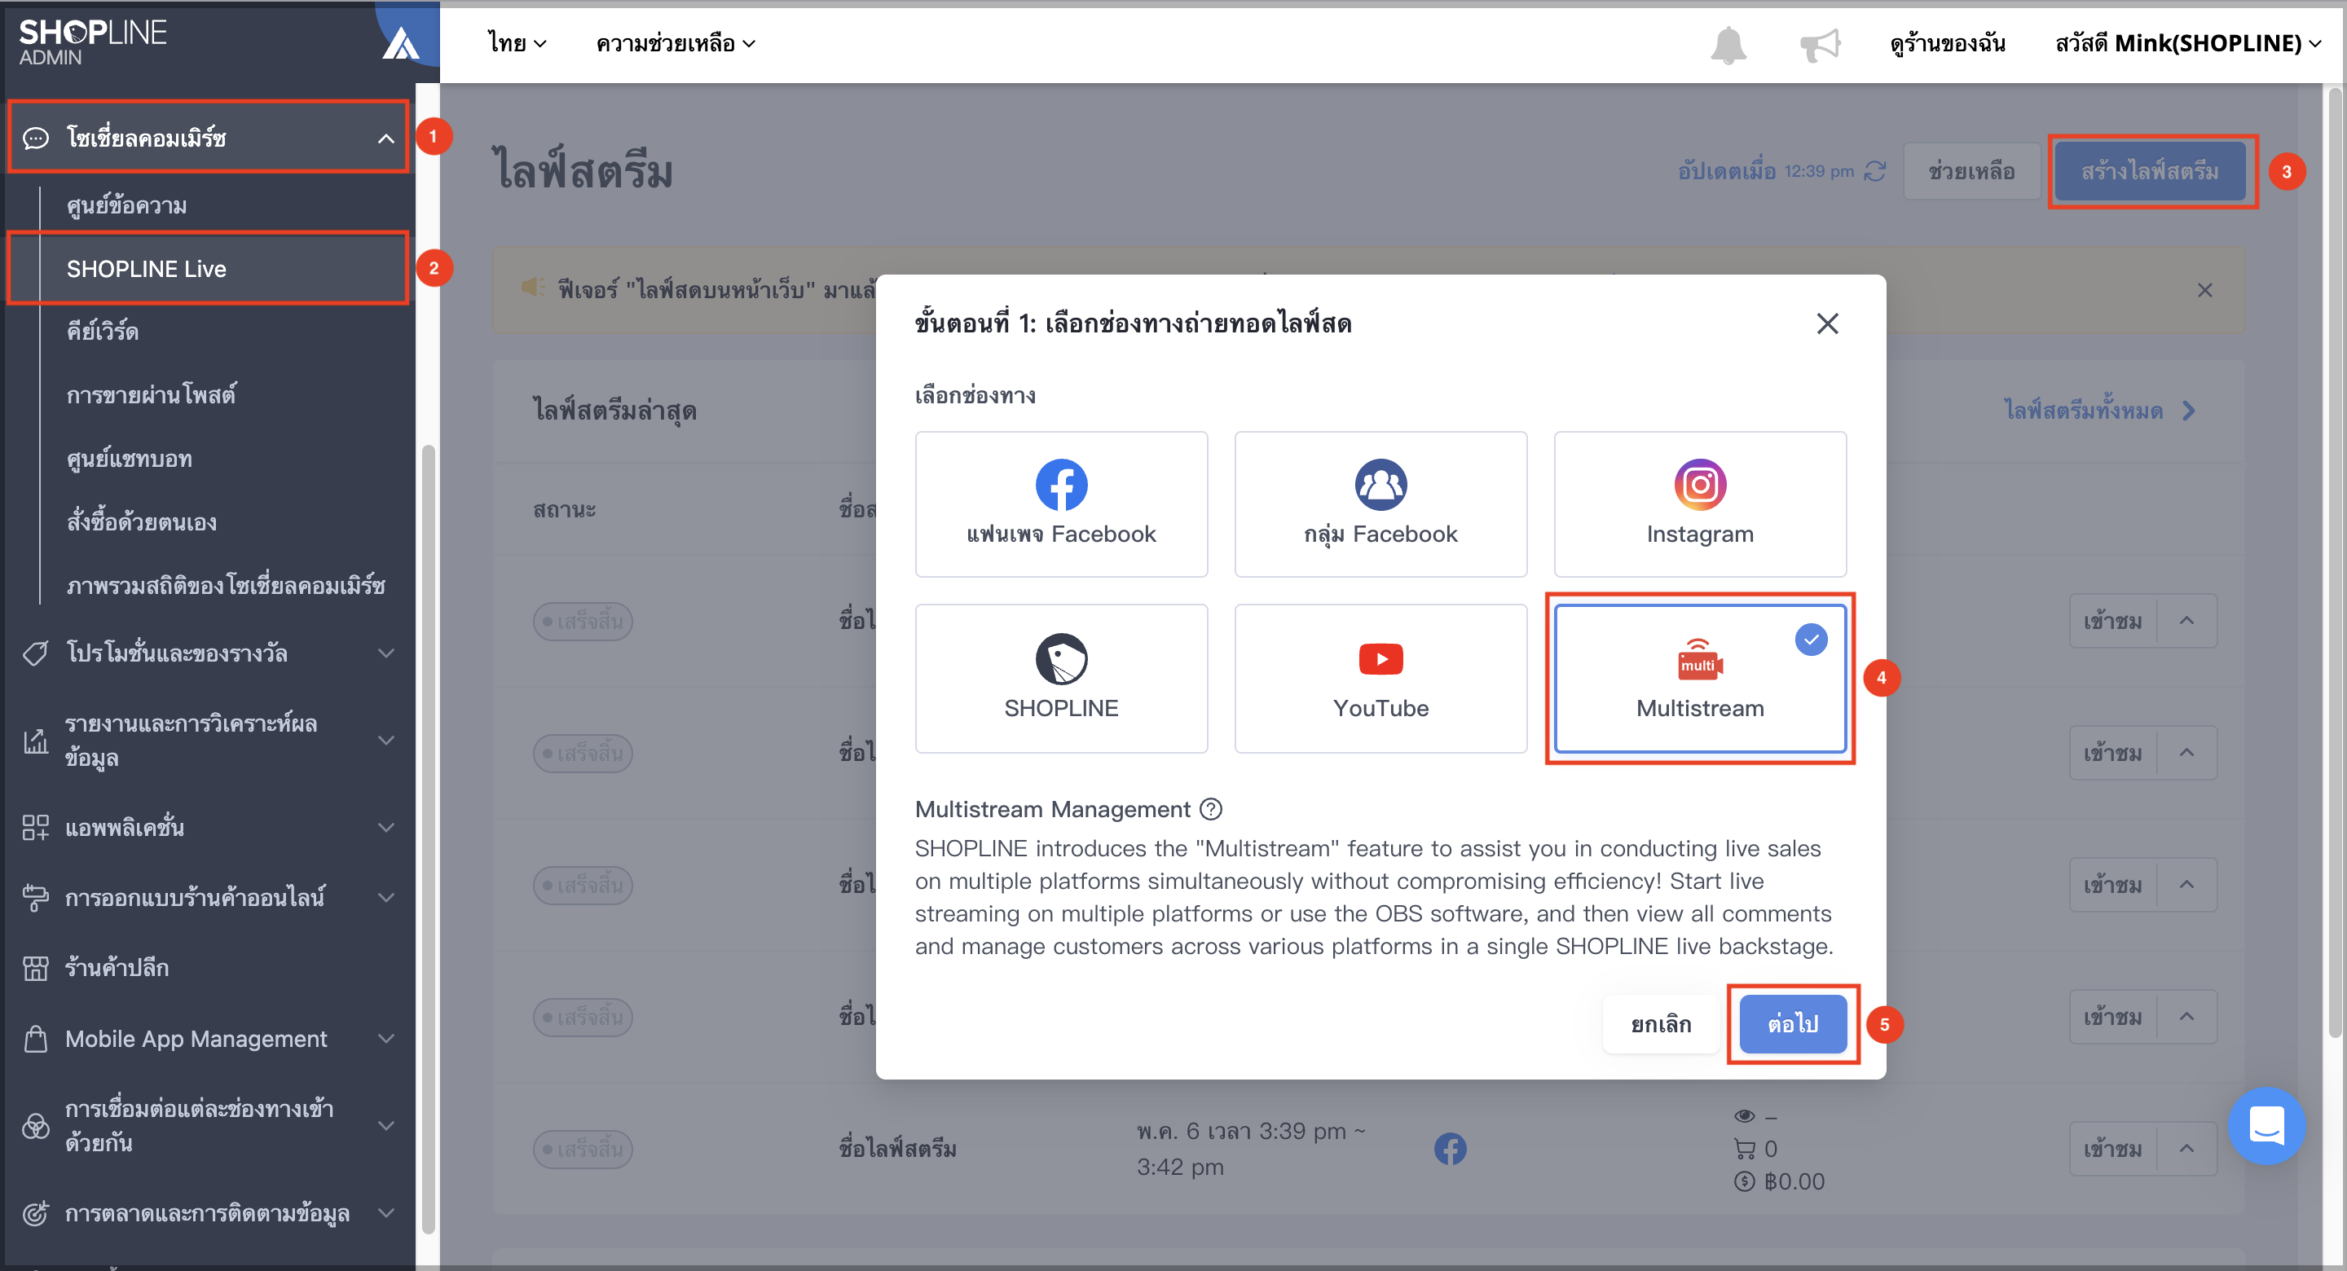The image size is (2347, 1271).
Task: Click the store design paint roller icon
Action: coord(36,898)
